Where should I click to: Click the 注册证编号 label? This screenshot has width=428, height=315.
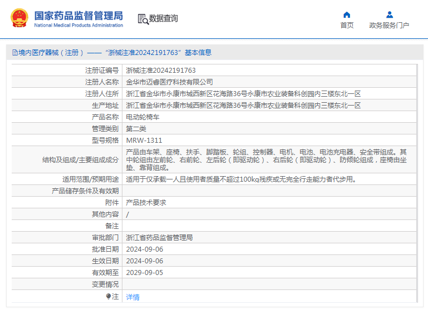[102, 71]
